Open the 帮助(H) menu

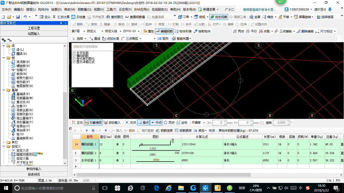pos(175,10)
